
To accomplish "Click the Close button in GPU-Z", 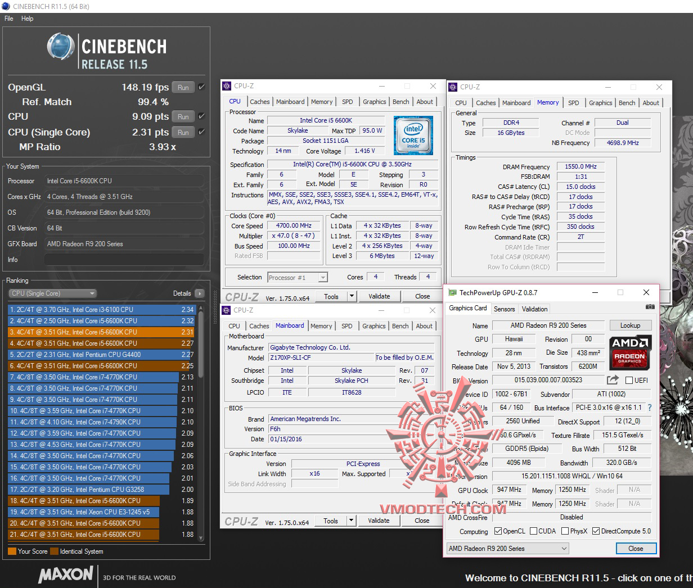I will pos(636,549).
